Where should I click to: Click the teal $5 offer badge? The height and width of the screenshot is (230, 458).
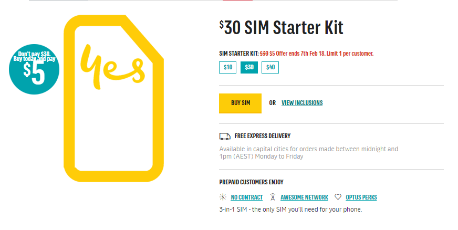coord(34,69)
